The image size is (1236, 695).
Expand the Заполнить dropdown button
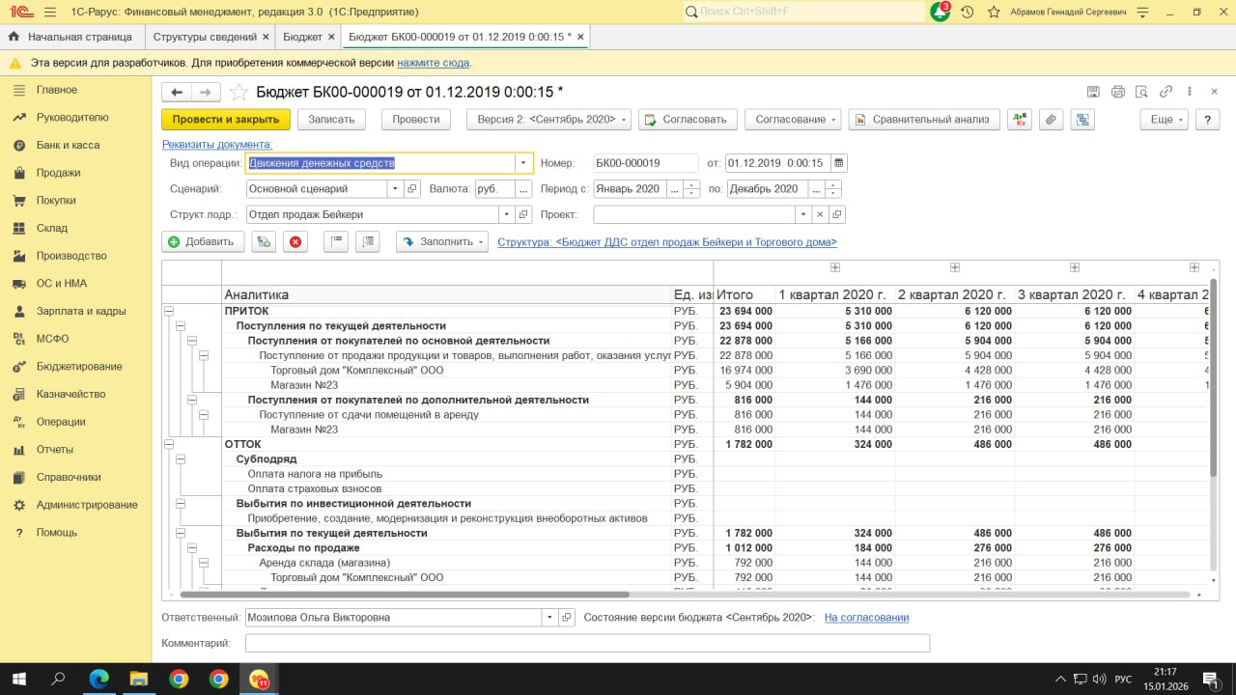(442, 242)
